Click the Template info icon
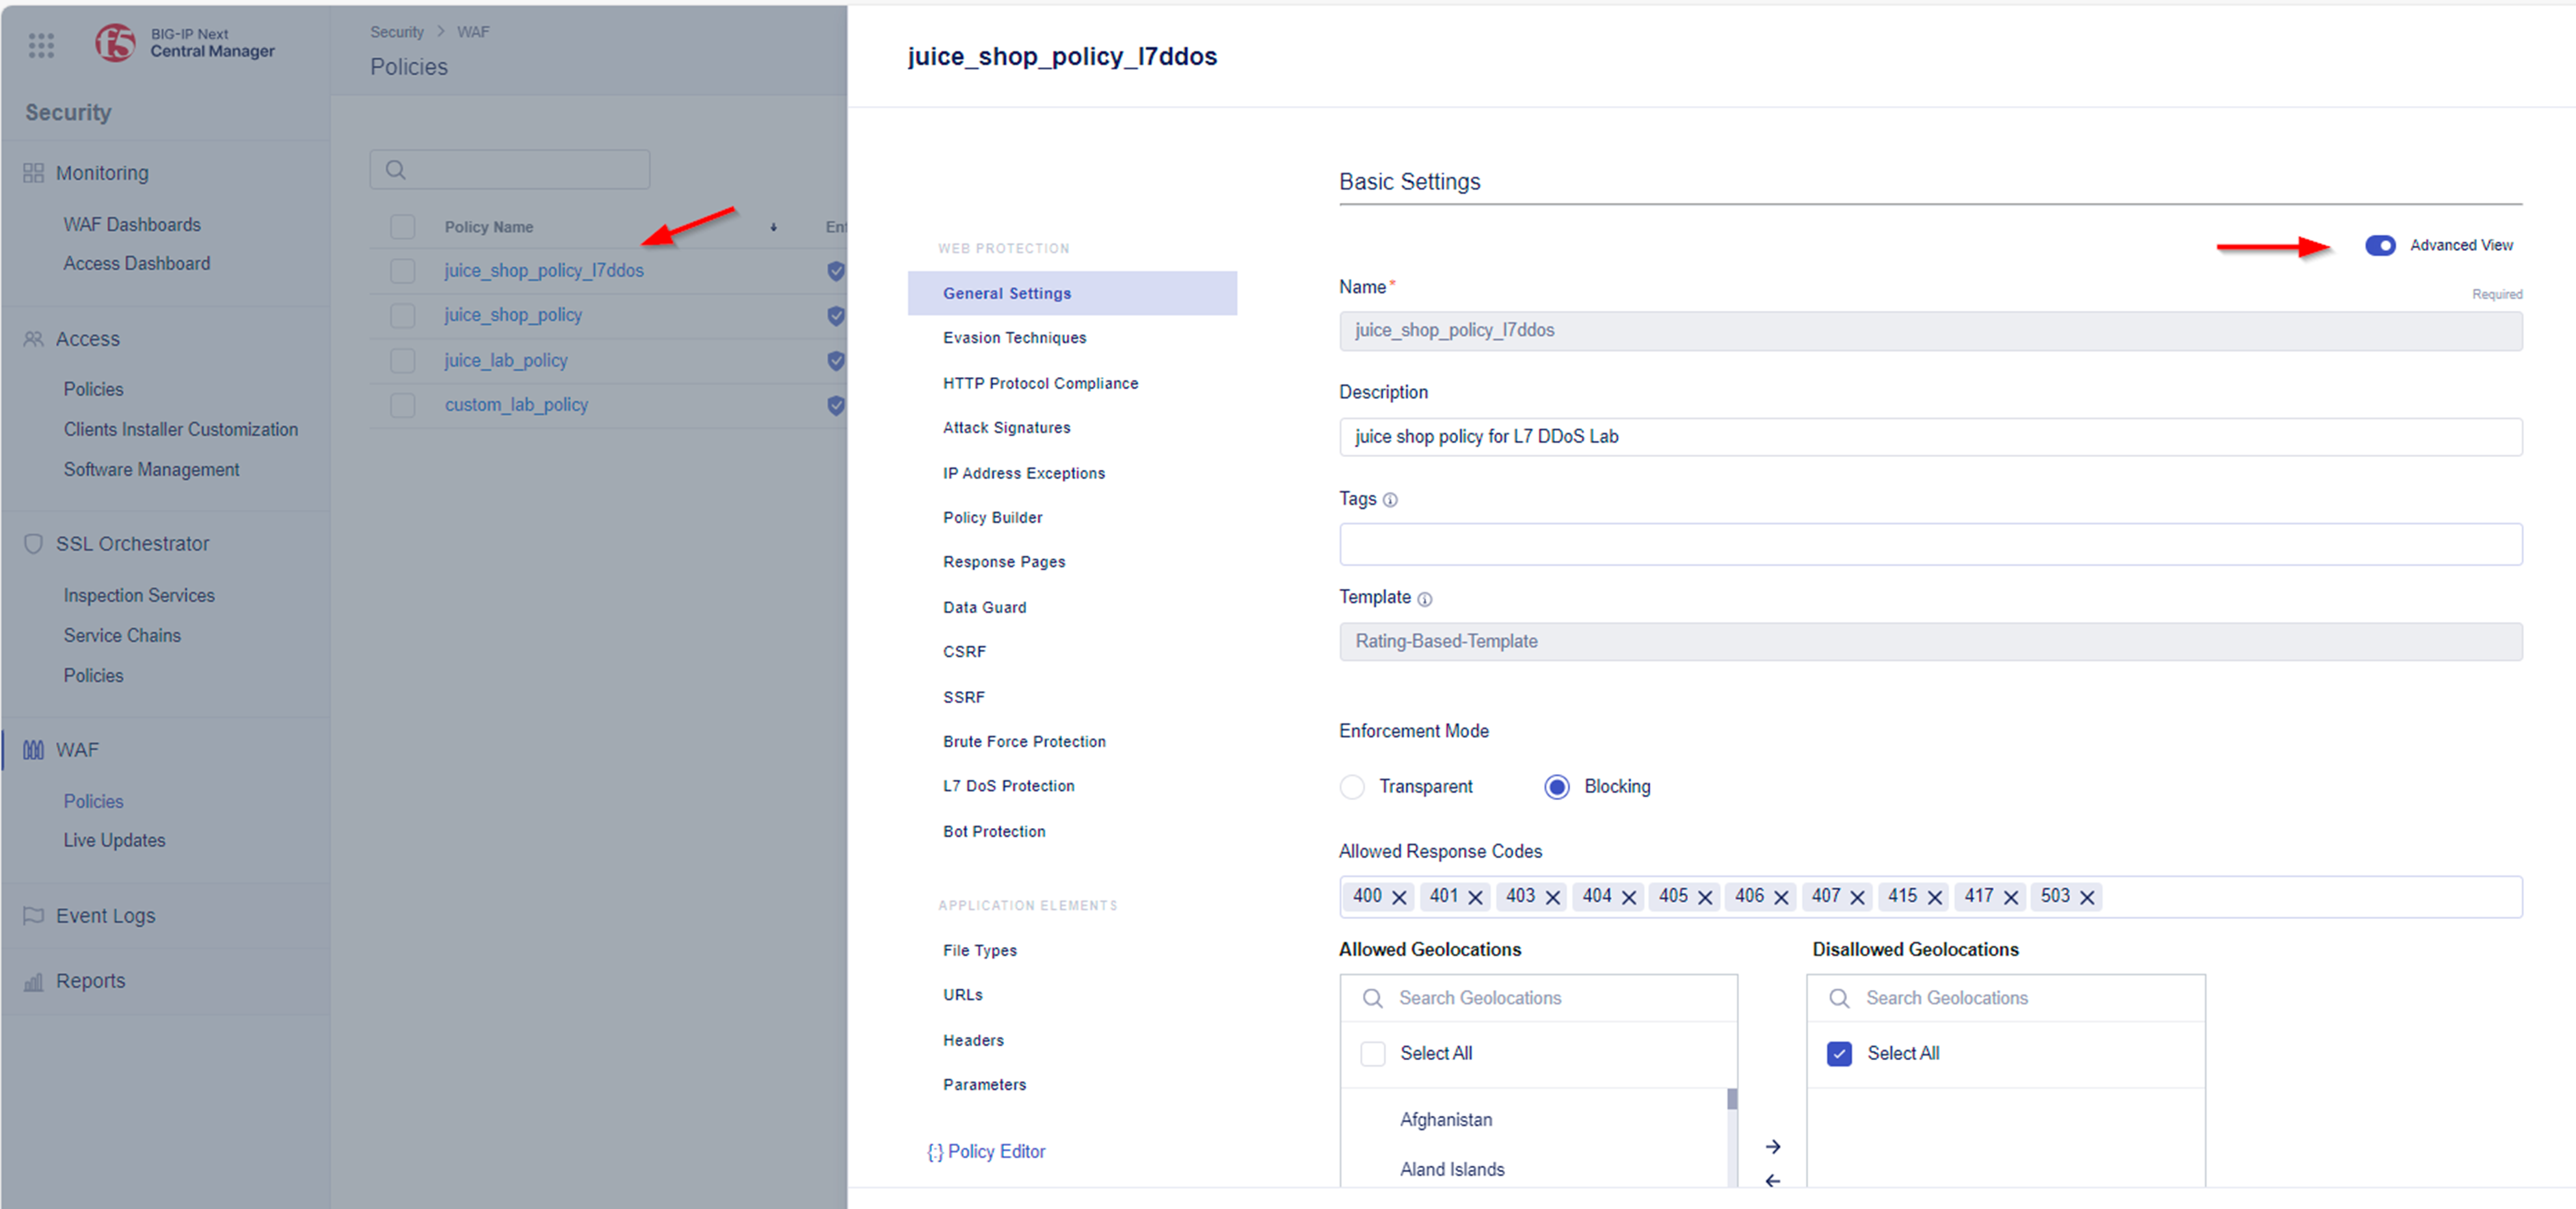This screenshot has width=2576, height=1209. point(1425,599)
